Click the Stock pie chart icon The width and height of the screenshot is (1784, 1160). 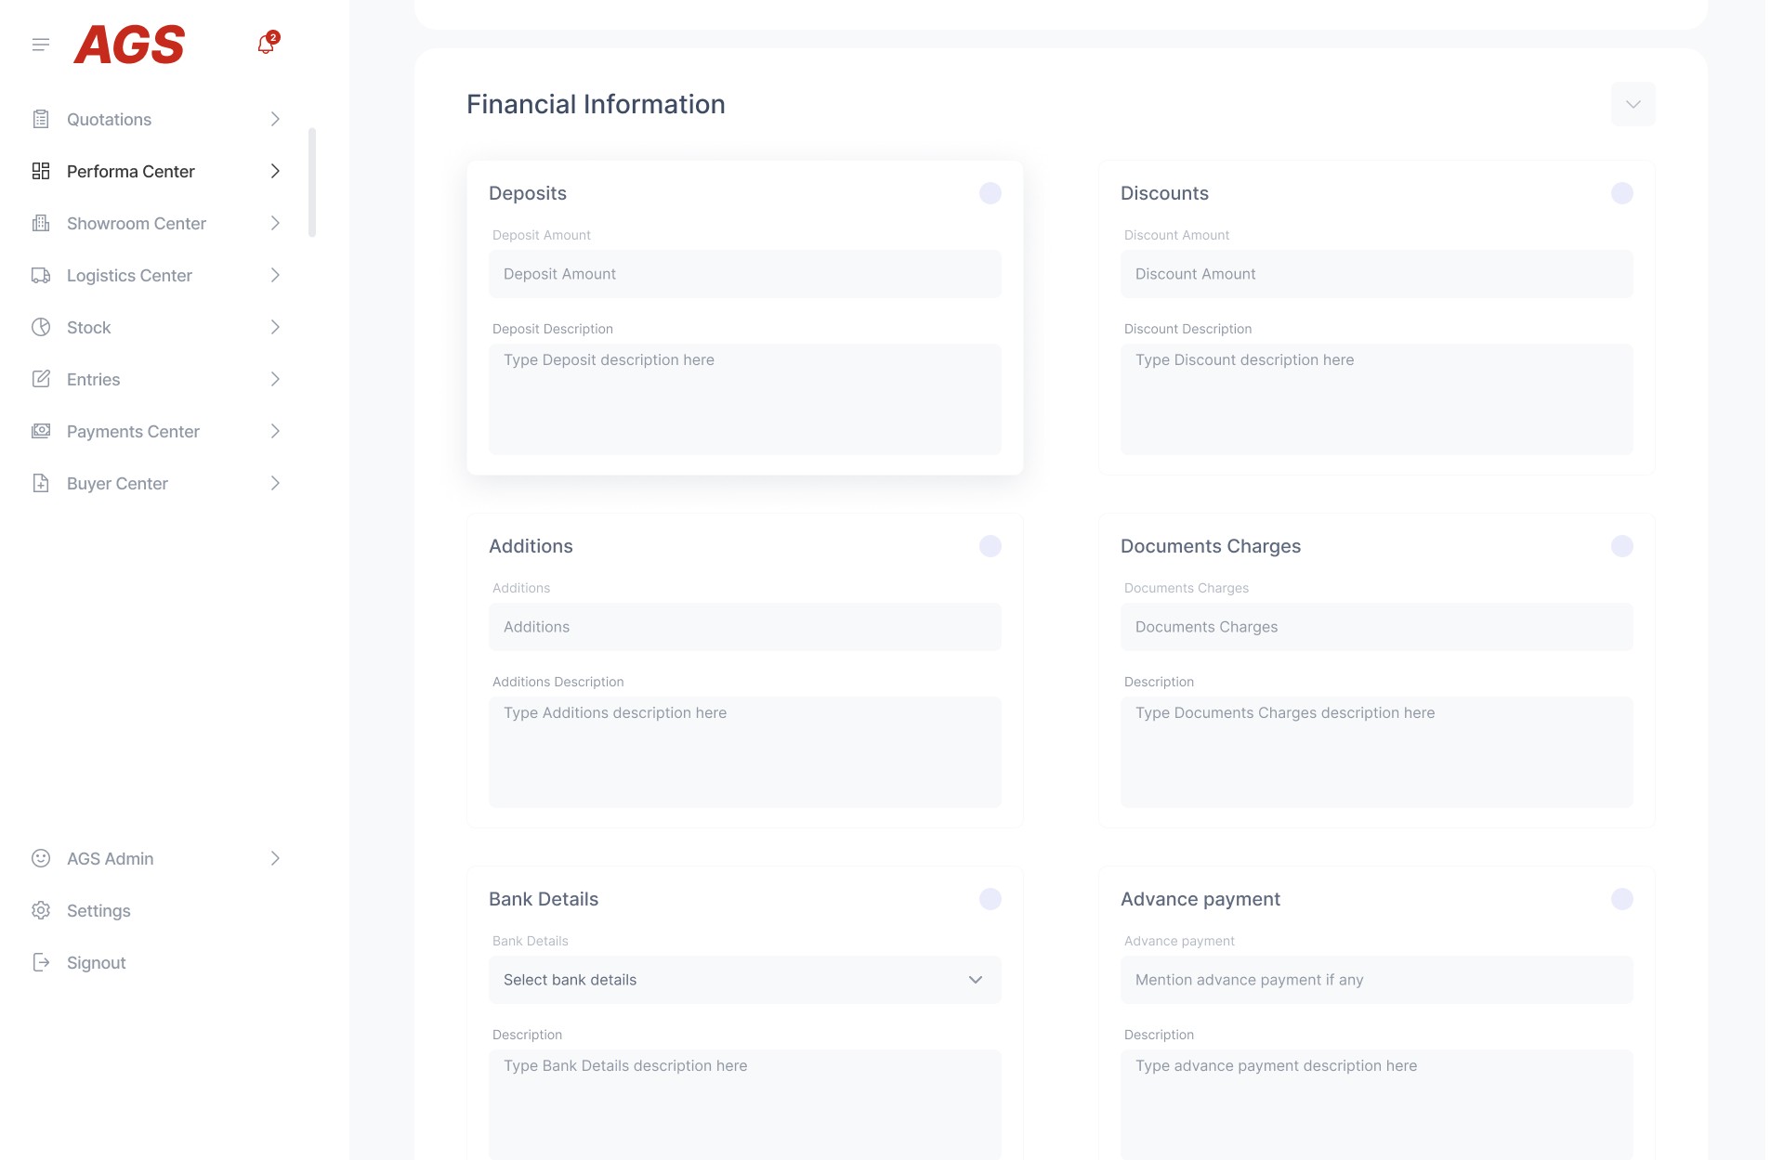tap(41, 327)
